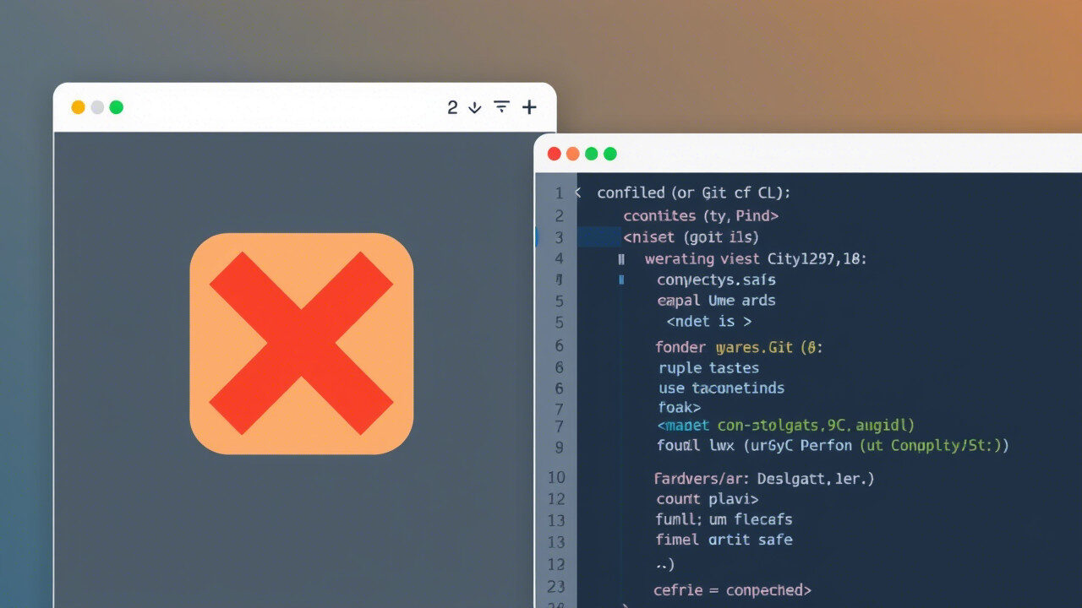Click the yellow dot in left window titlebar
1082x608 pixels.
coord(78,107)
